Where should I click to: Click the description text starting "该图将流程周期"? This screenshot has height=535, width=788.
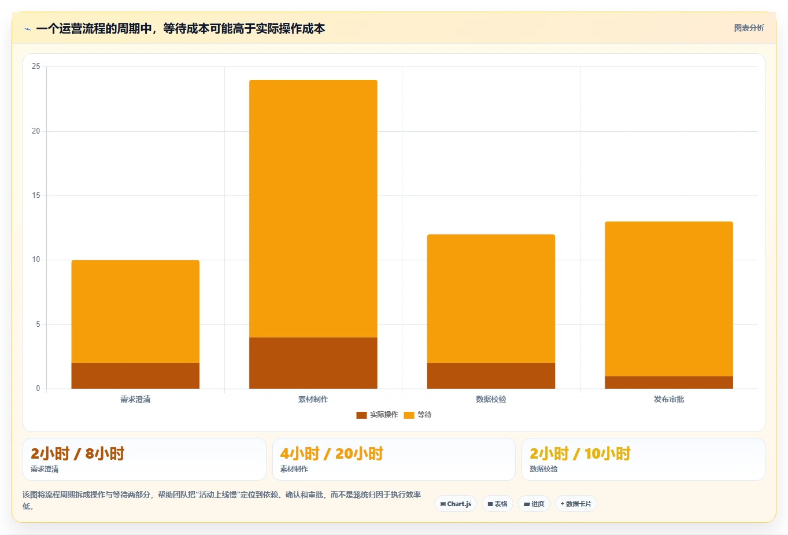(x=222, y=500)
